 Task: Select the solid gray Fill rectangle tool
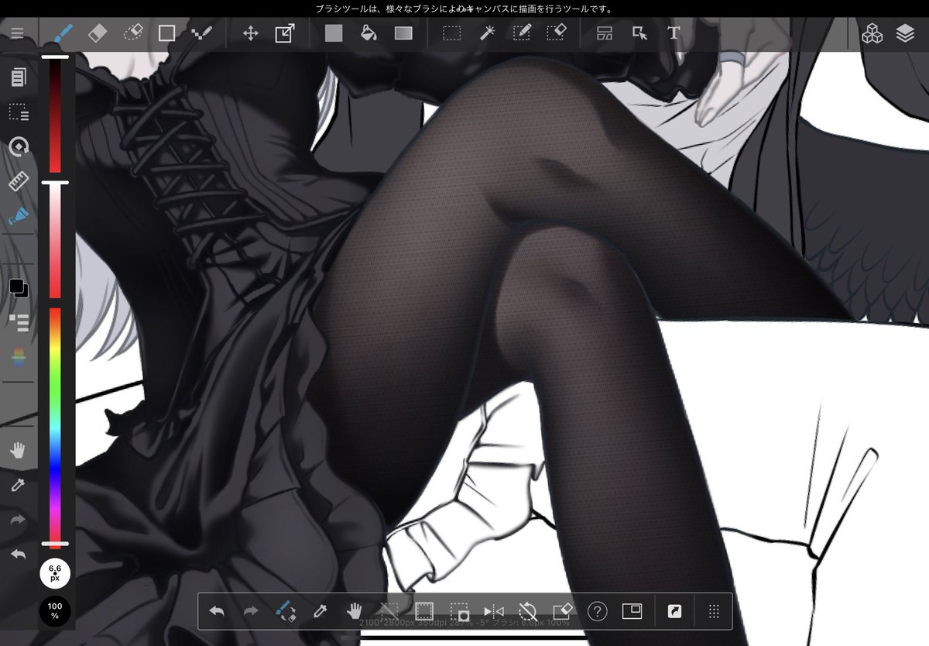click(x=334, y=33)
